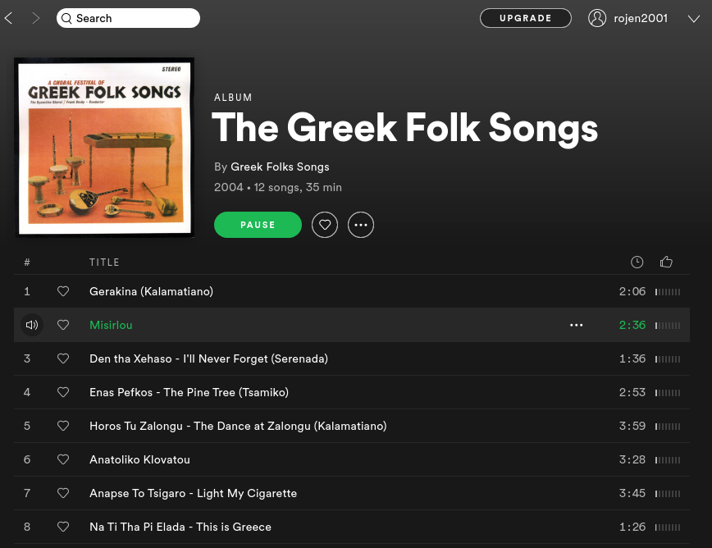712x548 pixels.
Task: Open the album more options ellipsis
Action: pyautogui.click(x=361, y=225)
